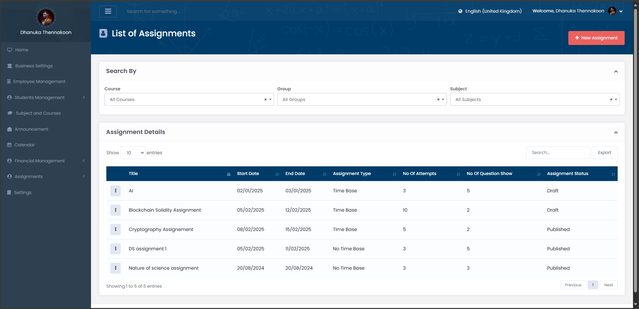Viewport: 639px width, 309px height.
Task: Expand Students Management submenu chevron
Action: click(x=84, y=97)
